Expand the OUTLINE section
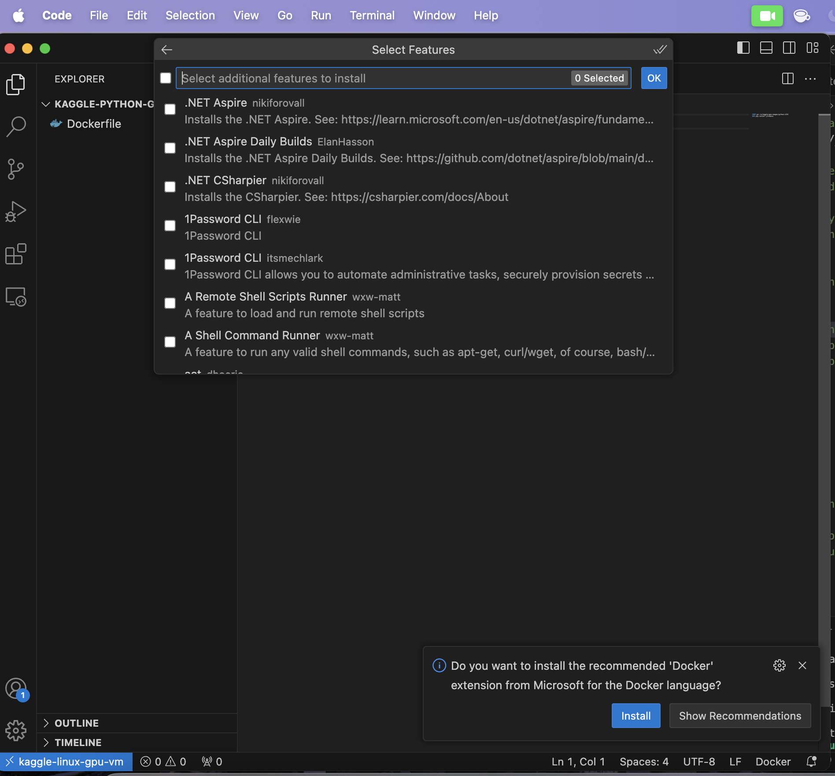This screenshot has width=835, height=776. (137, 723)
